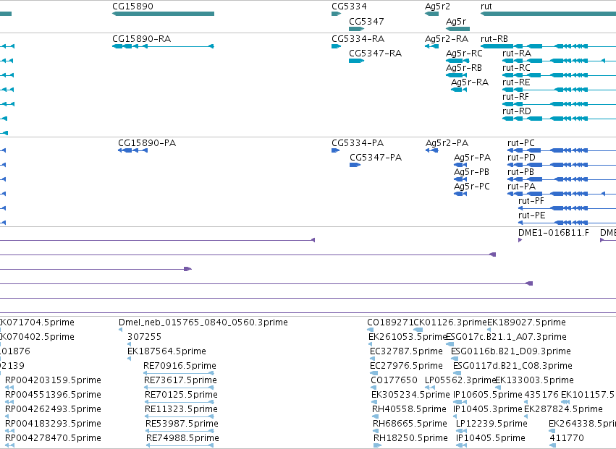Select the Ag5r-PA protein label
Screen dimensions: 616x449
[472, 158]
